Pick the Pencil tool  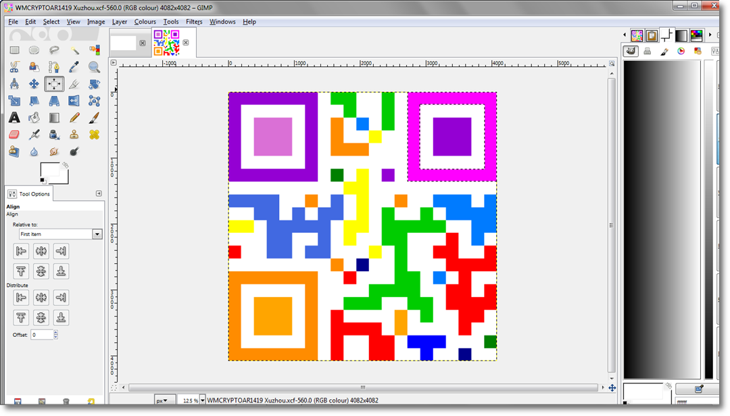pyautogui.click(x=74, y=118)
